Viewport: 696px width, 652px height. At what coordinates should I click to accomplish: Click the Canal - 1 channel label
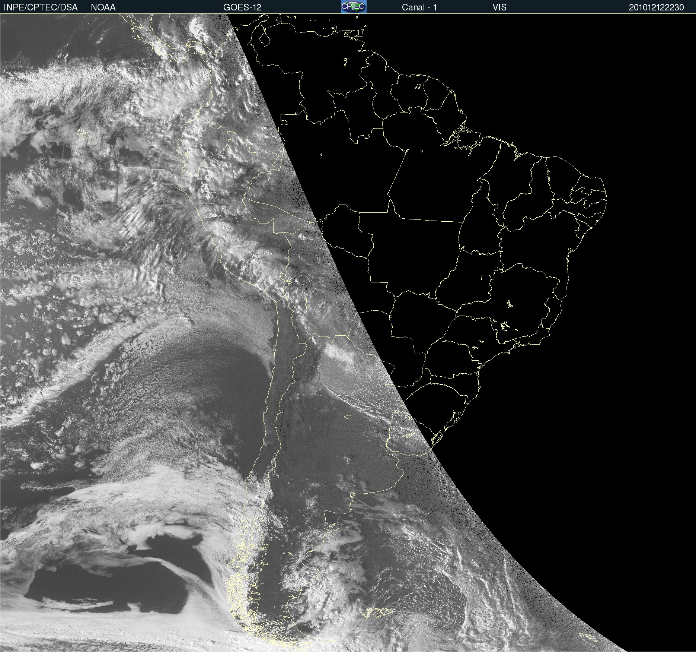[419, 7]
